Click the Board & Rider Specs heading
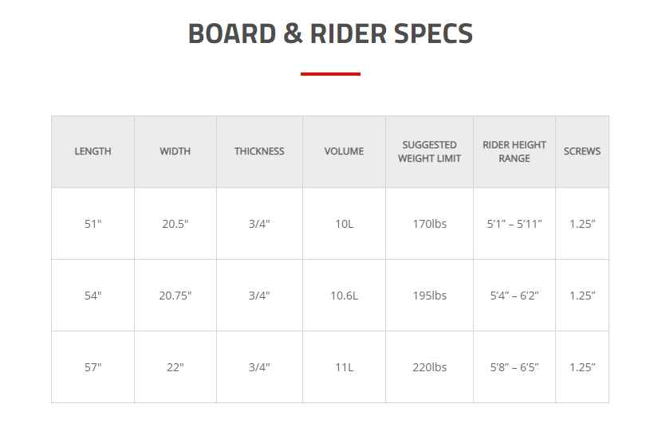Screen dimensions: 662x427 click(x=330, y=33)
